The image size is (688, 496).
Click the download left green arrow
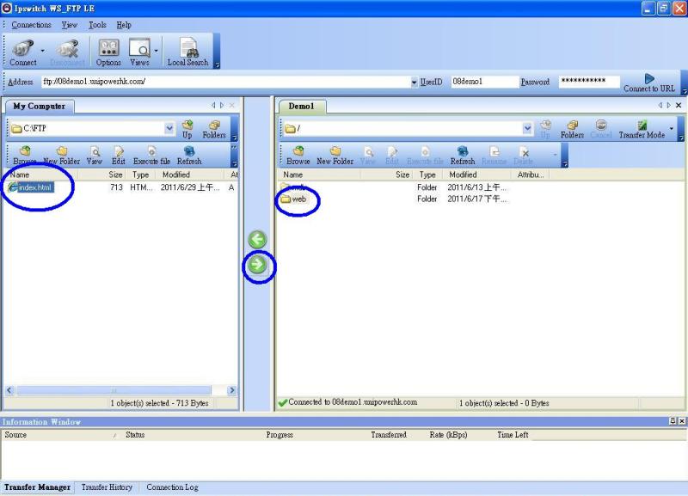[x=257, y=240]
